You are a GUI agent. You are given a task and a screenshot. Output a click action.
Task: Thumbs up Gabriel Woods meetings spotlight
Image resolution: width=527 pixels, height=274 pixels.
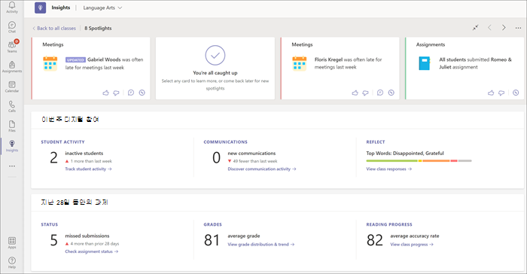(x=106, y=93)
